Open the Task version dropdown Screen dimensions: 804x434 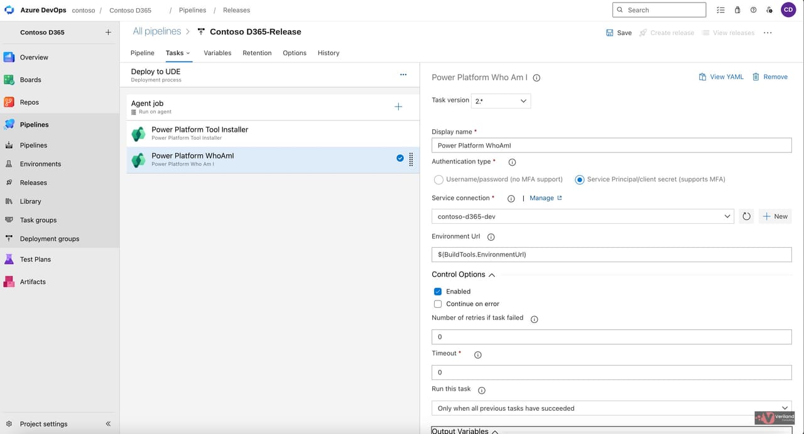click(501, 101)
